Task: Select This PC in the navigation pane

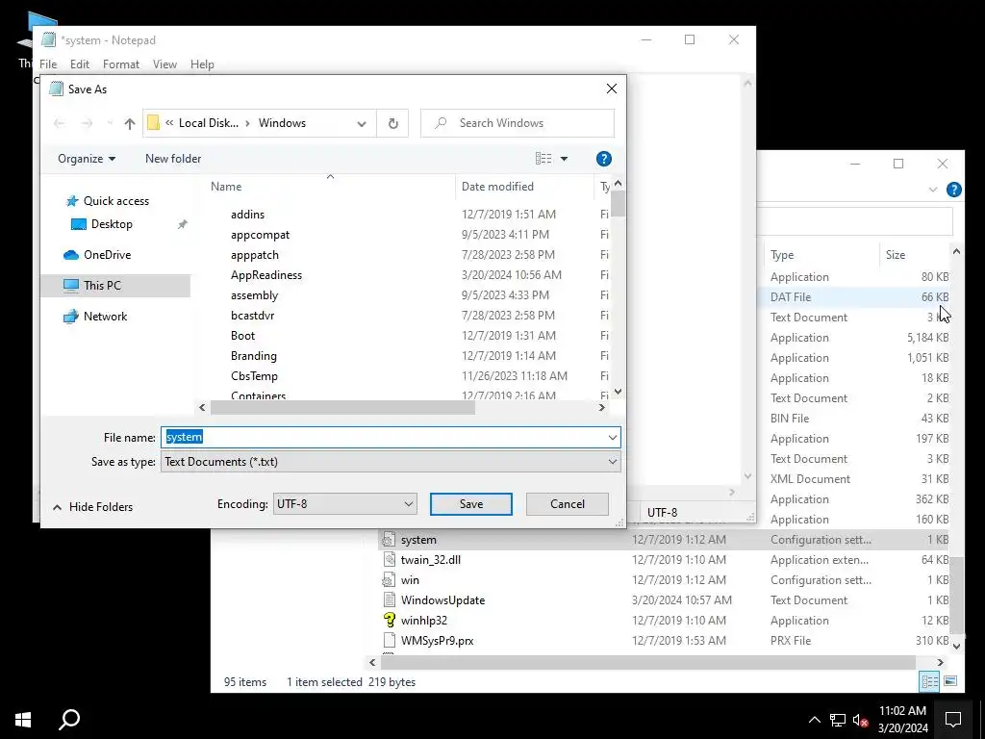Action: point(102,285)
